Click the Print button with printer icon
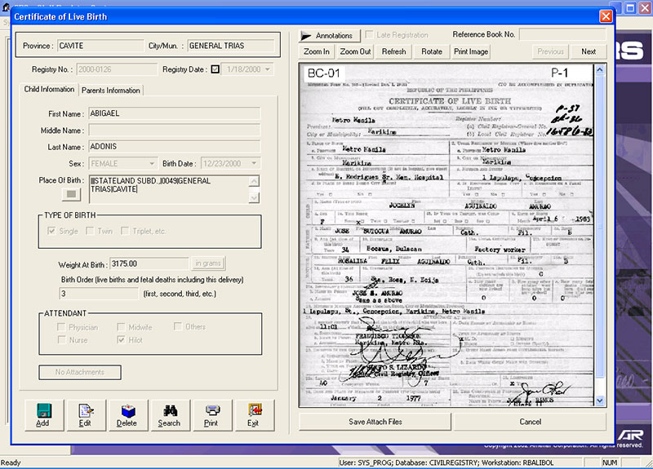 [212, 415]
